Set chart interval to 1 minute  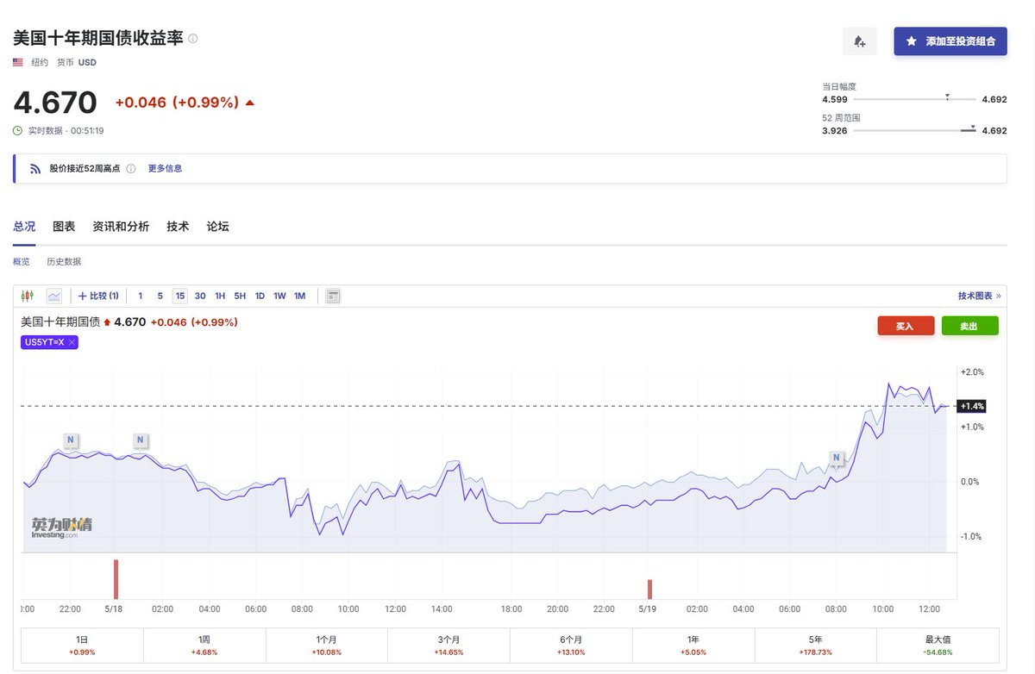point(141,296)
